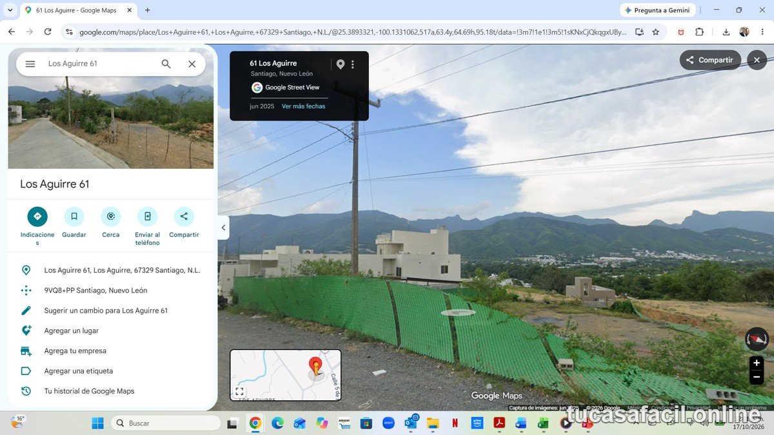Click the Compartir button over Street View
The width and height of the screenshot is (774, 435).
(x=709, y=60)
